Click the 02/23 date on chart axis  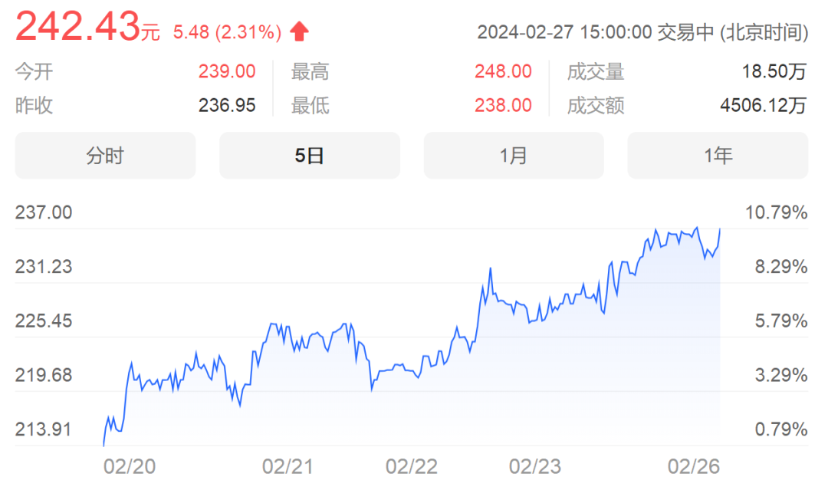pos(535,466)
